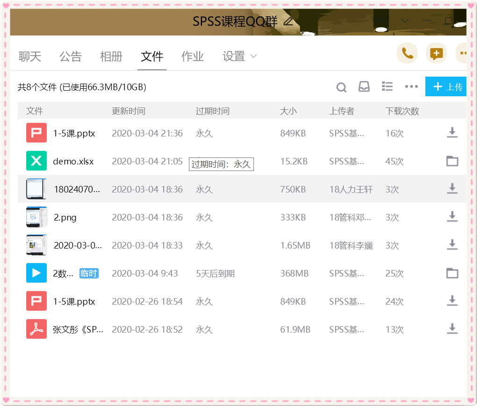Click the title bar dropdown chevron
The width and height of the screenshot is (477, 406).
405,21
